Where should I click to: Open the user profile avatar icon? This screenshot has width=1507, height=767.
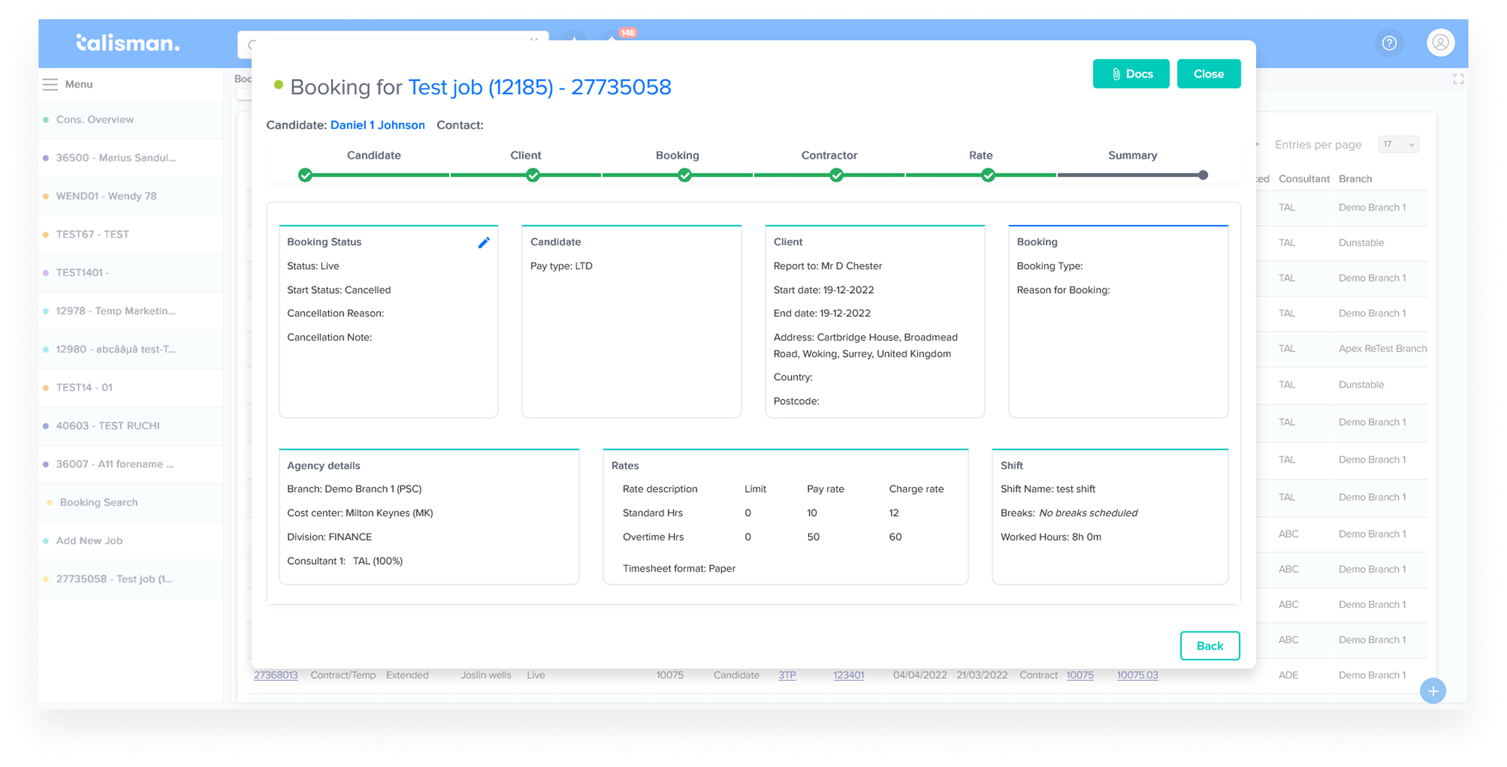click(1440, 43)
